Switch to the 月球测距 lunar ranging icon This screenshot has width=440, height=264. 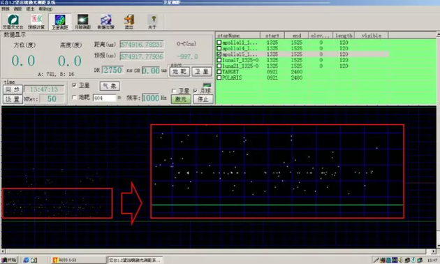tap(83, 22)
